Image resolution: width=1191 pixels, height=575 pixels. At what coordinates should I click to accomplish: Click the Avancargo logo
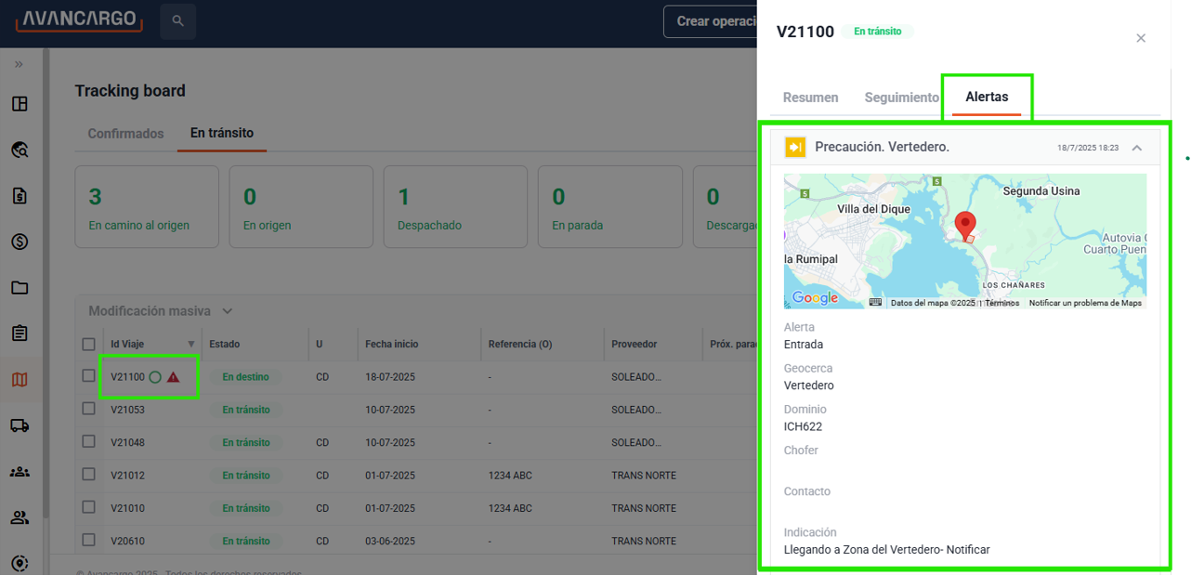(x=79, y=20)
